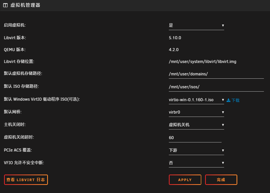Open the VFIO 允许不安全中断 dropdown showing 否
The height and width of the screenshot is (193, 270).
(x=196, y=163)
